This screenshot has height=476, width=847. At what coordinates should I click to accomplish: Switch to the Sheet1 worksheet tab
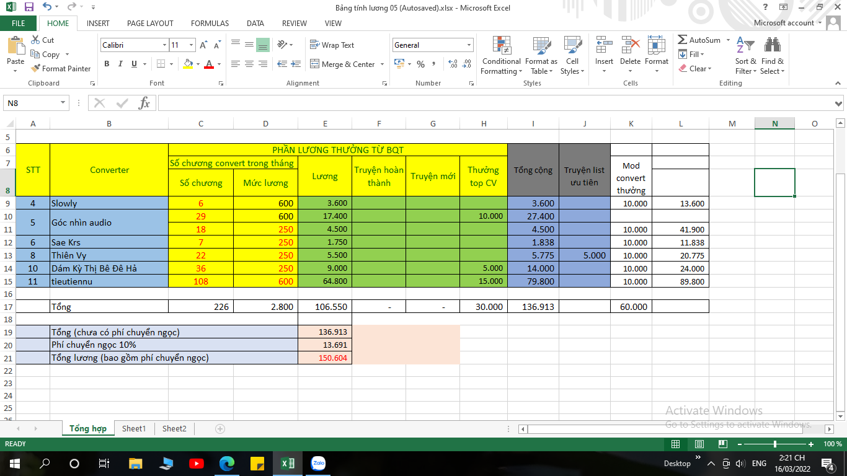pos(134,428)
